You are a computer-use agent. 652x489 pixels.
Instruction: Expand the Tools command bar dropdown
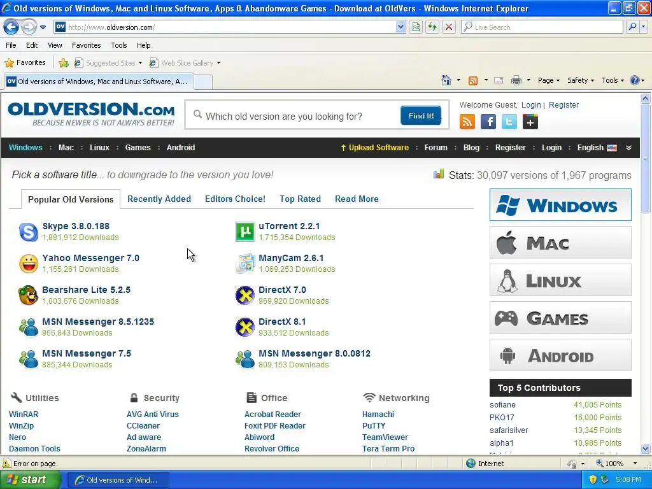click(613, 80)
